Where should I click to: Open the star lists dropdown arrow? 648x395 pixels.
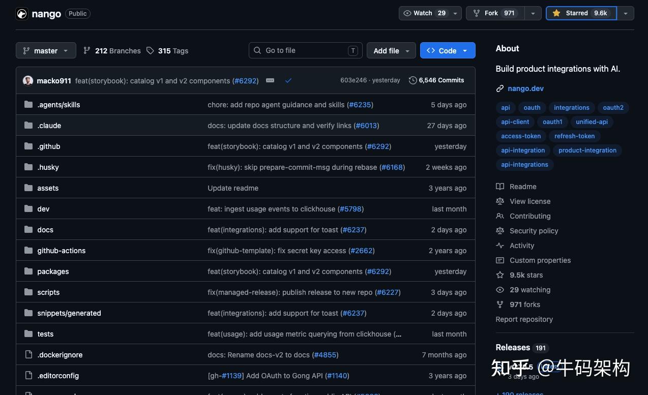[626, 13]
